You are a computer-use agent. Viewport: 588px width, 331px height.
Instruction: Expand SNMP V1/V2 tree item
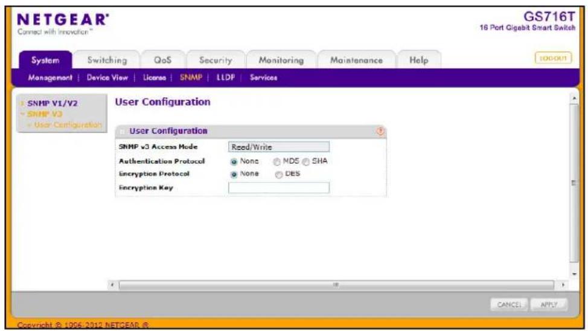52,103
